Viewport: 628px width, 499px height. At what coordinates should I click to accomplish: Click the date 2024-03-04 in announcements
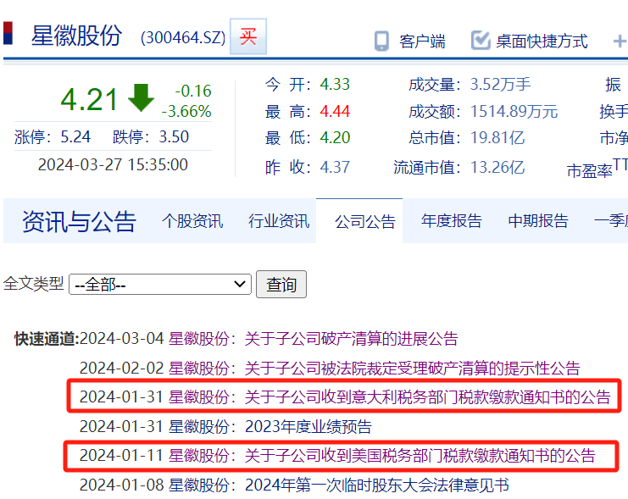(122, 339)
